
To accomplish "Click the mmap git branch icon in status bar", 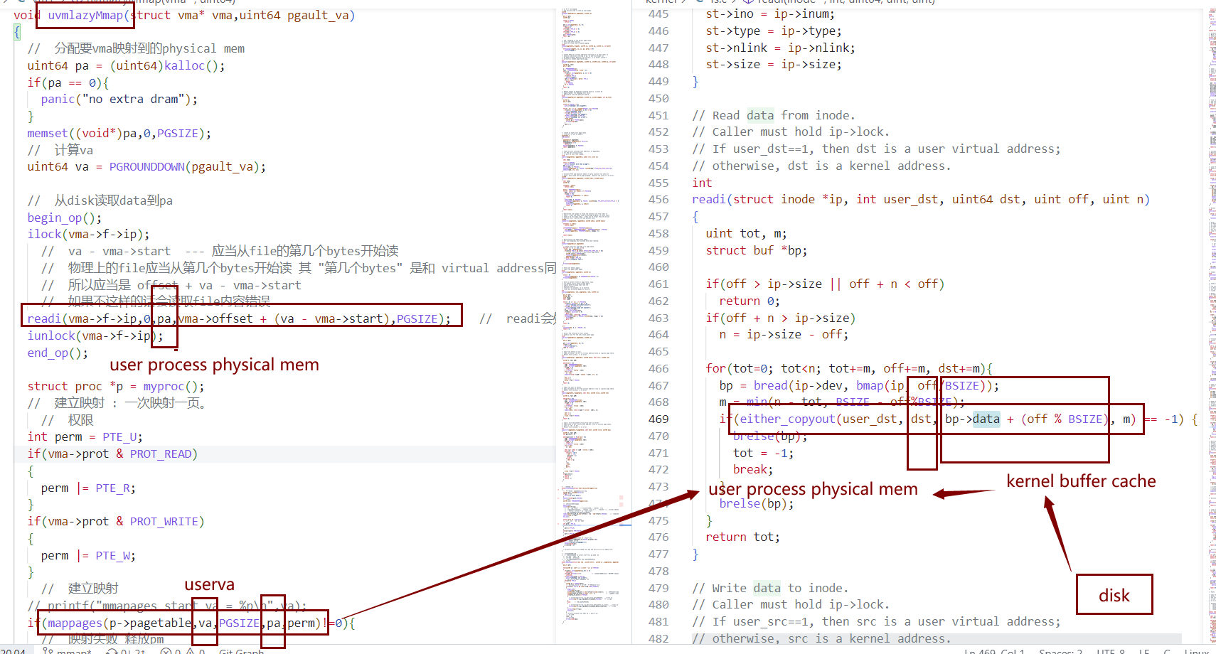I will (x=48, y=650).
